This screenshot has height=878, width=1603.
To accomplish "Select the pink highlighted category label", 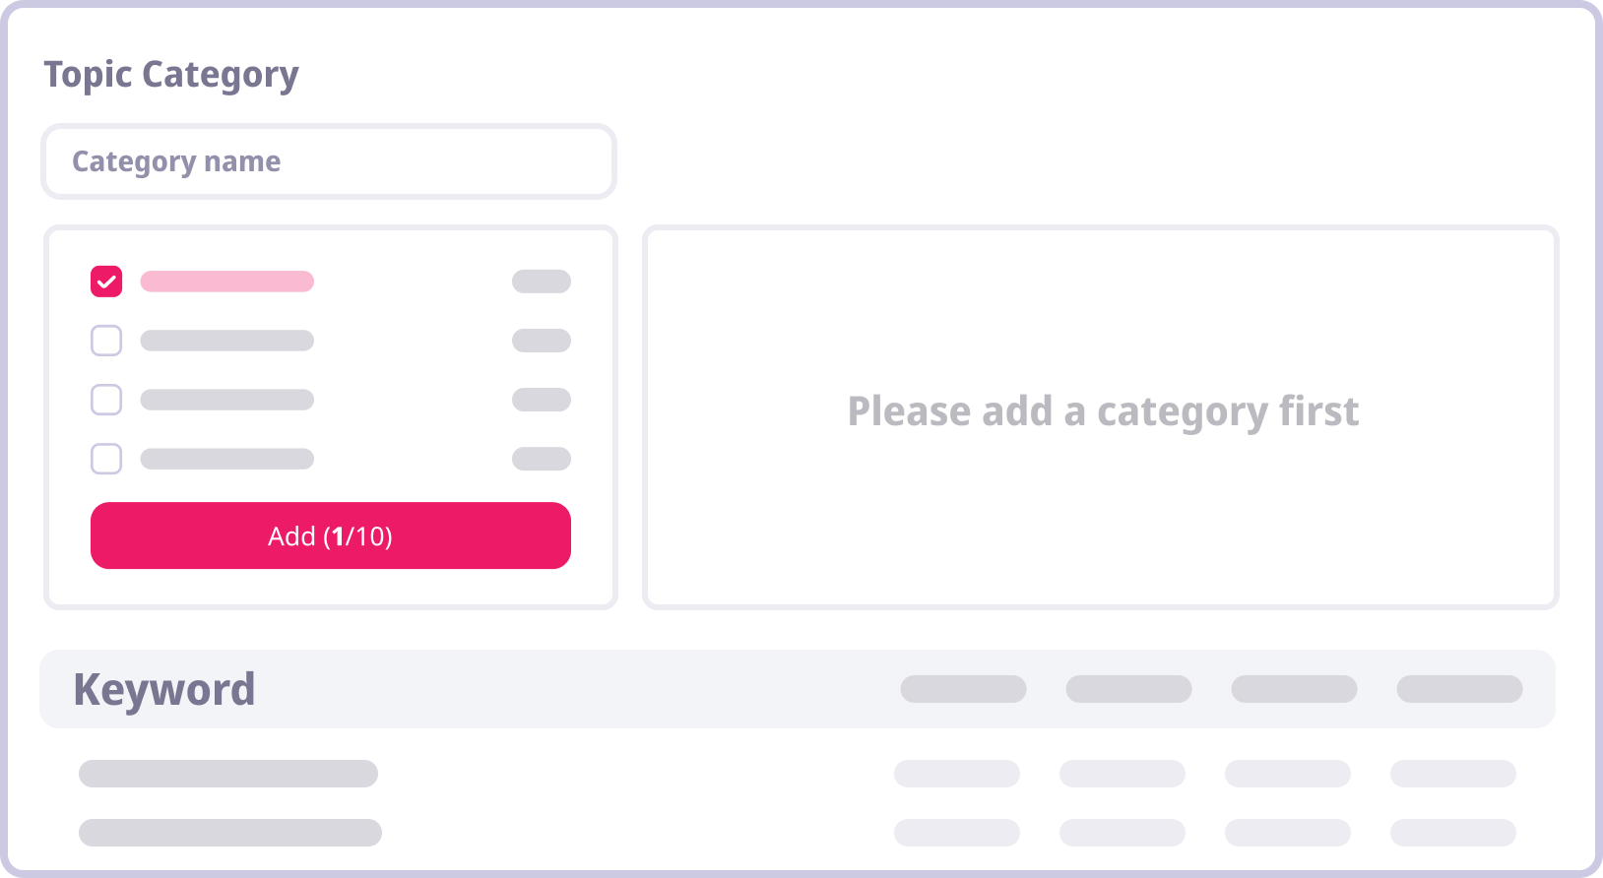I will tap(227, 282).
